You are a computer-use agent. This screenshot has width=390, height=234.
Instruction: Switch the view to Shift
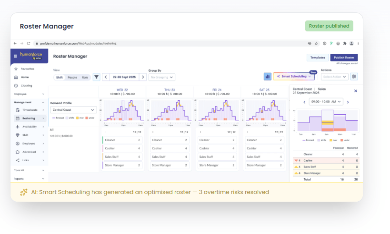59,78
